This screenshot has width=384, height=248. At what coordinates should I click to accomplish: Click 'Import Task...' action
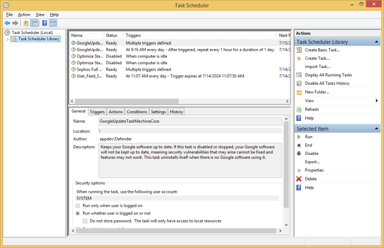(x=317, y=67)
